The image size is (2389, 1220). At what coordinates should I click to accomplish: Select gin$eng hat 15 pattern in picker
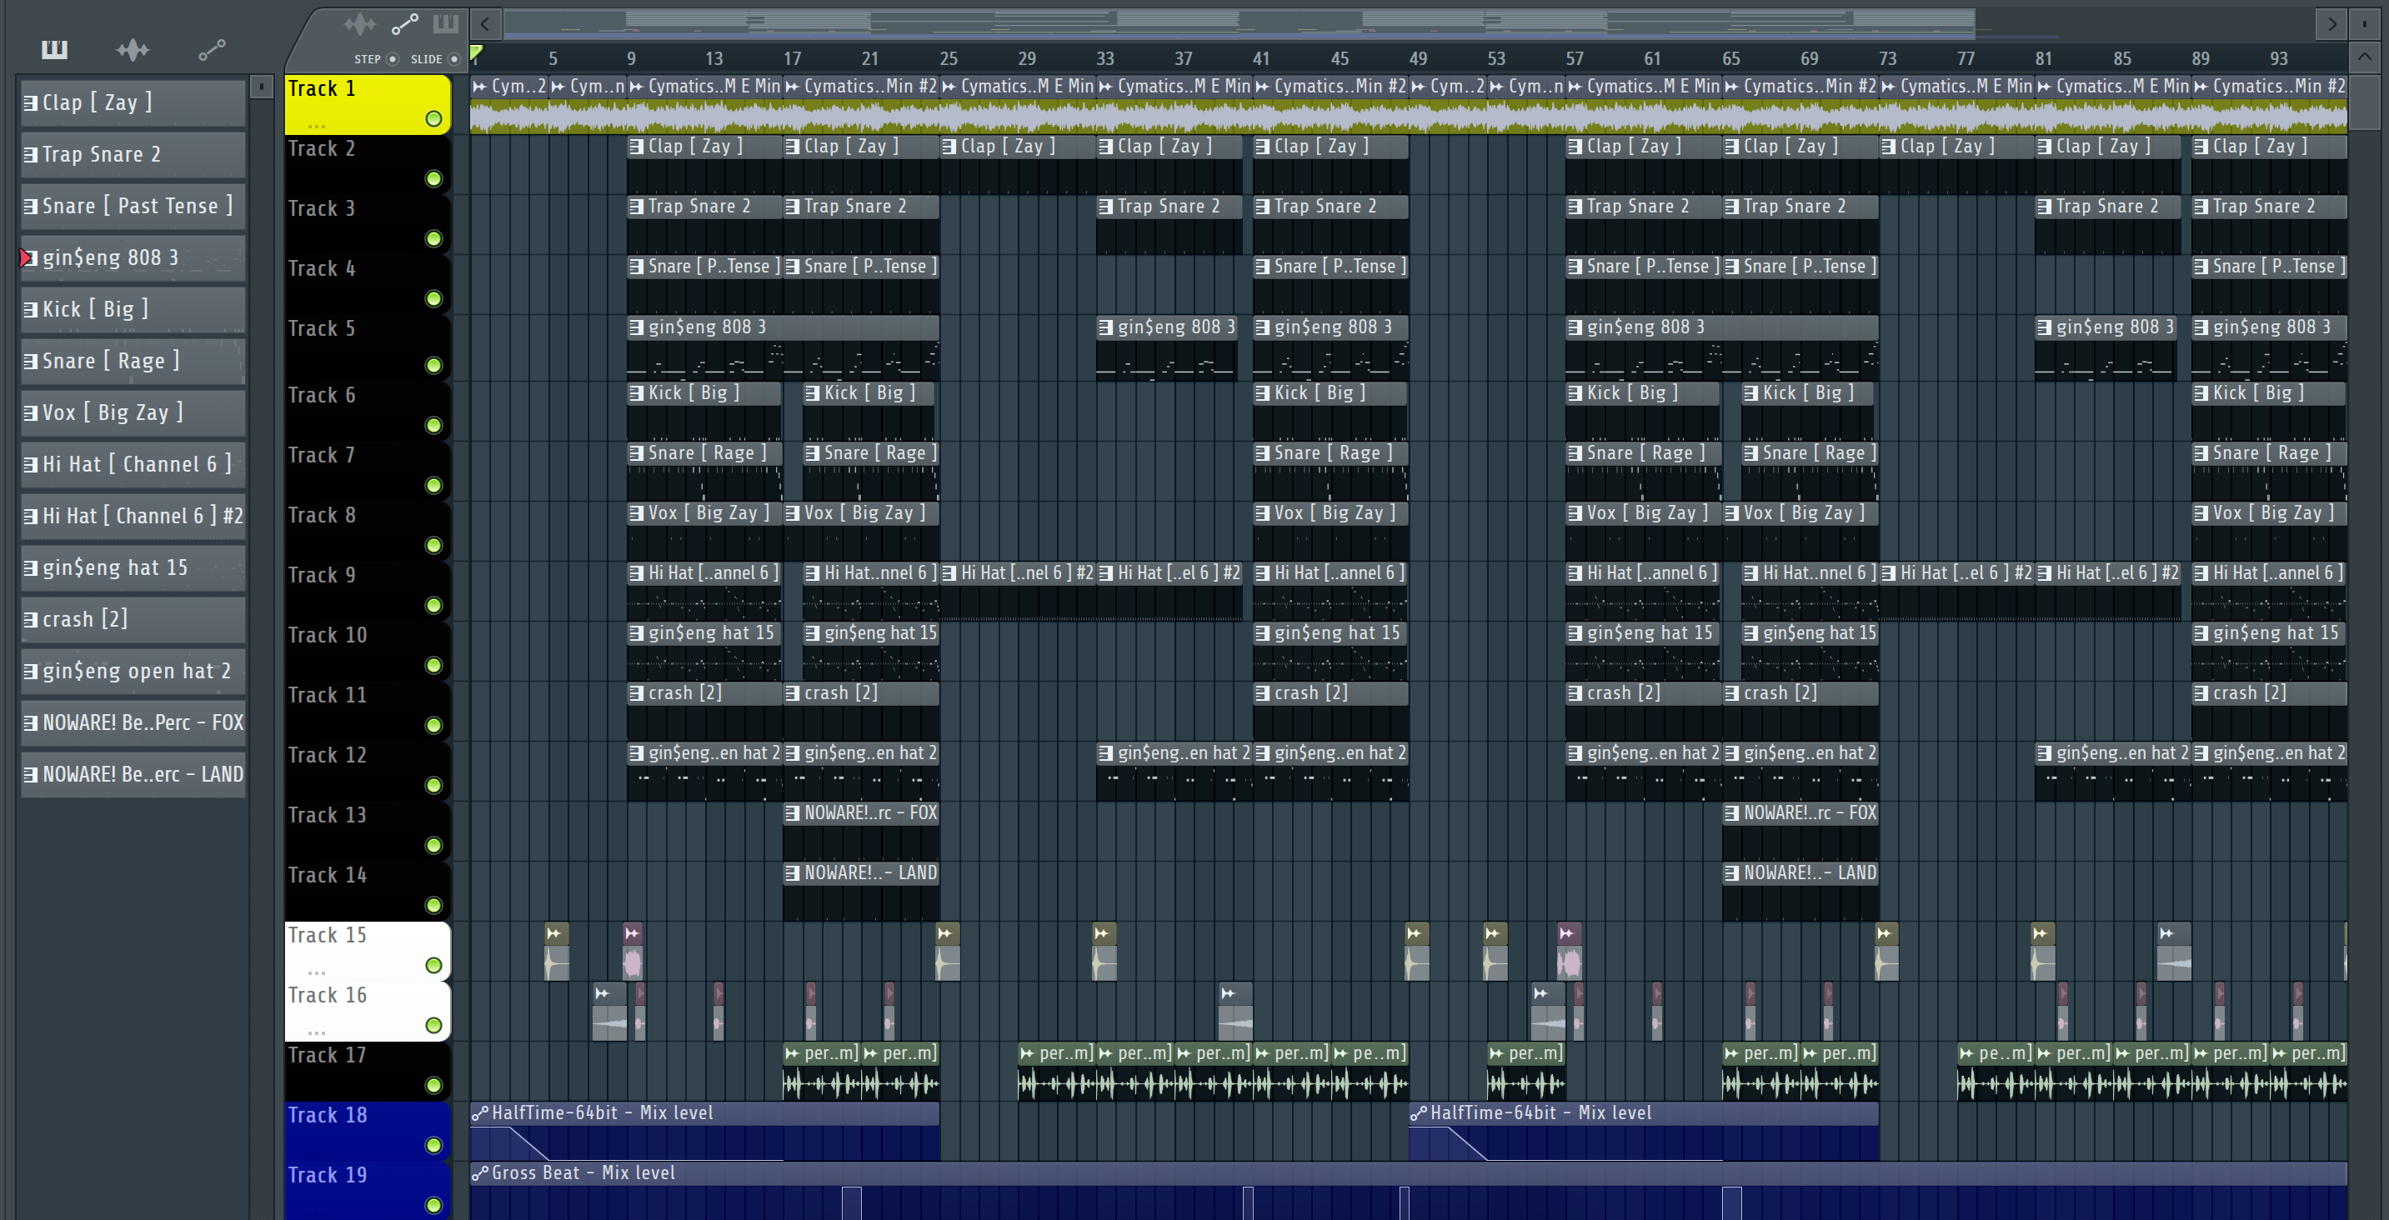(x=133, y=568)
